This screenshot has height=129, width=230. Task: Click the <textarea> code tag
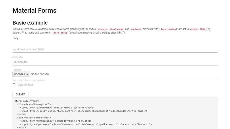116,29
